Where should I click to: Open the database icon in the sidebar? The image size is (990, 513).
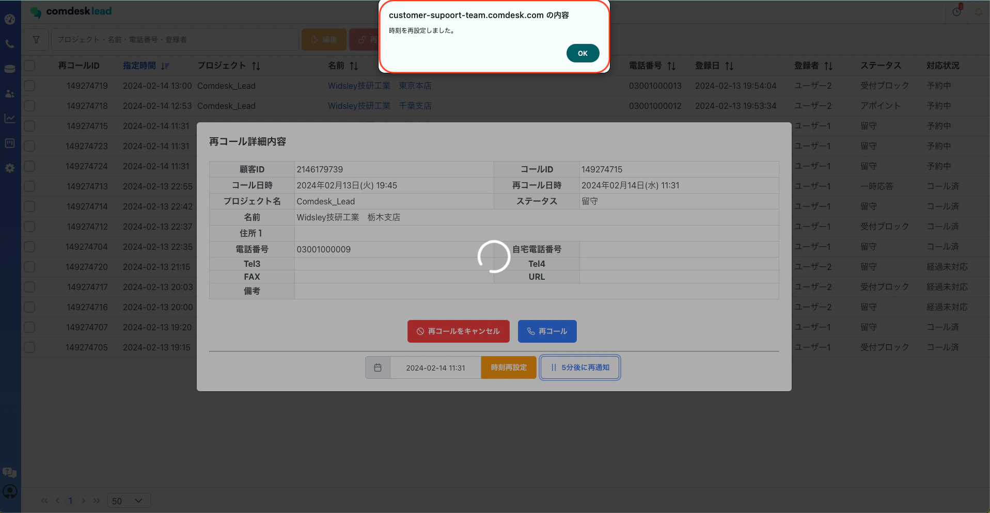pyautogui.click(x=10, y=69)
